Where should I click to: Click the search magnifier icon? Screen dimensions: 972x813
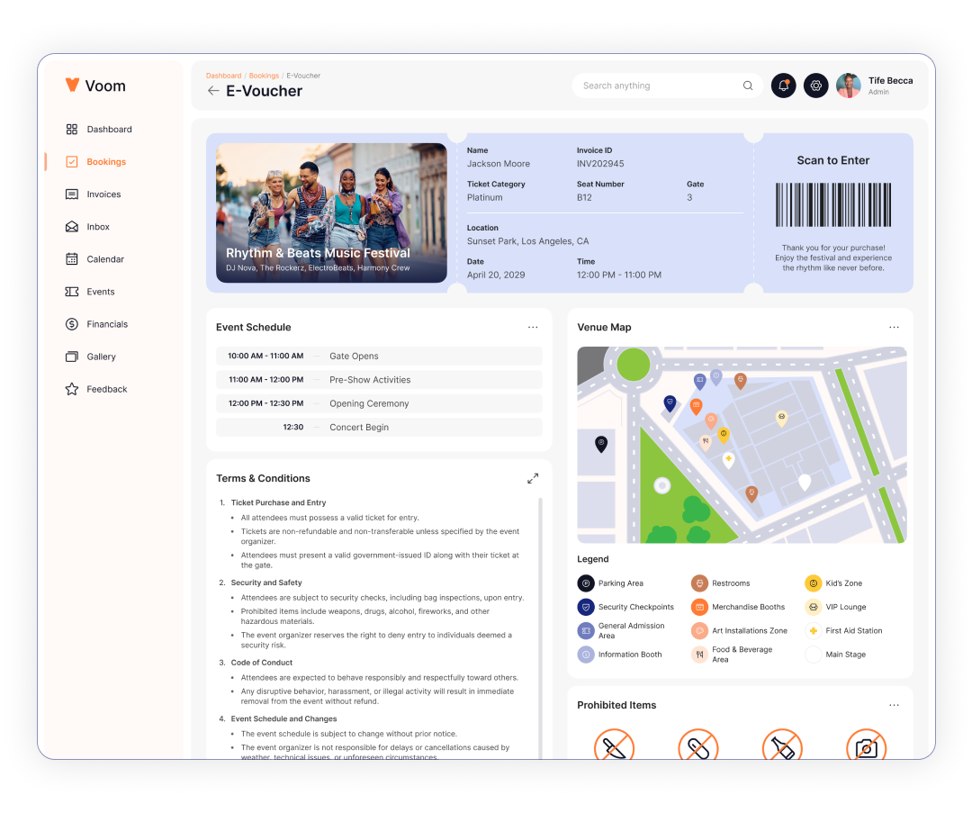tap(747, 85)
